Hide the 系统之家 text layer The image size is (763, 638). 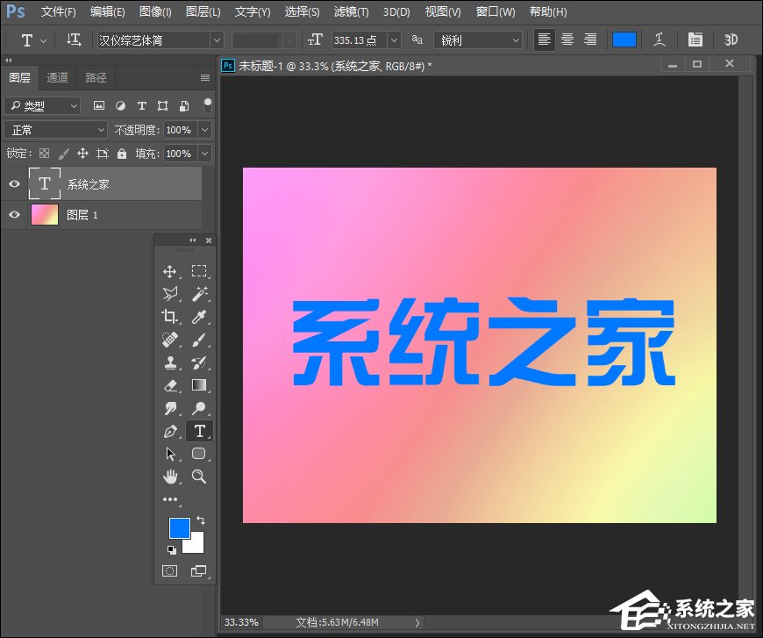point(14,183)
